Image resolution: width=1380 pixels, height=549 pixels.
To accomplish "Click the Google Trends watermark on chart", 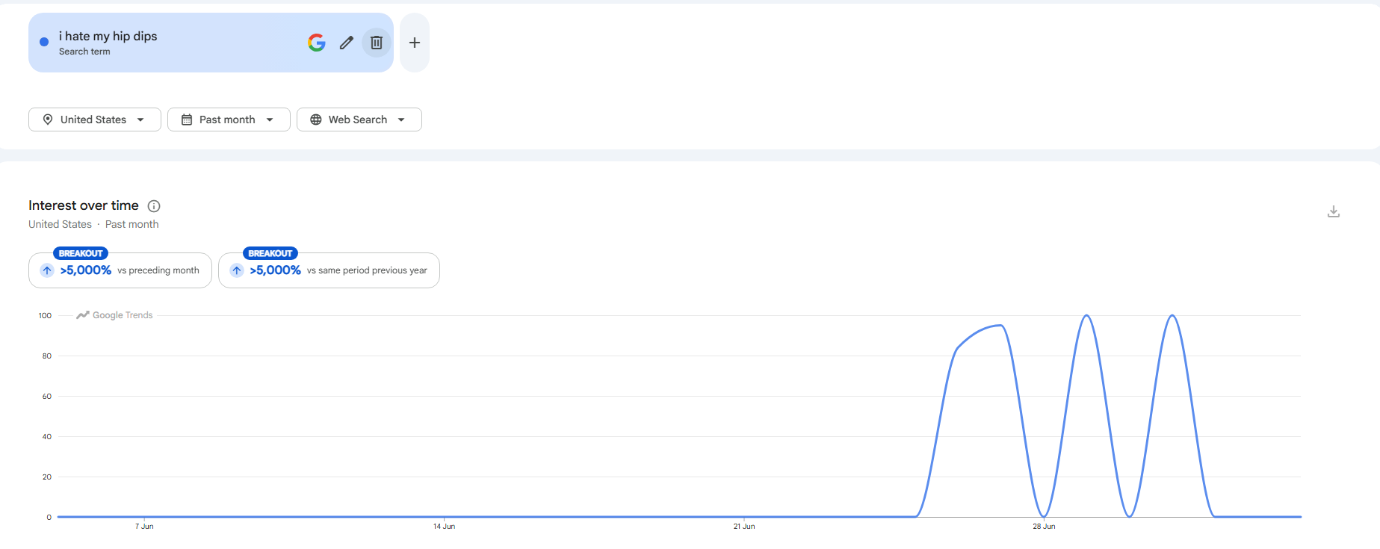I will (x=114, y=315).
